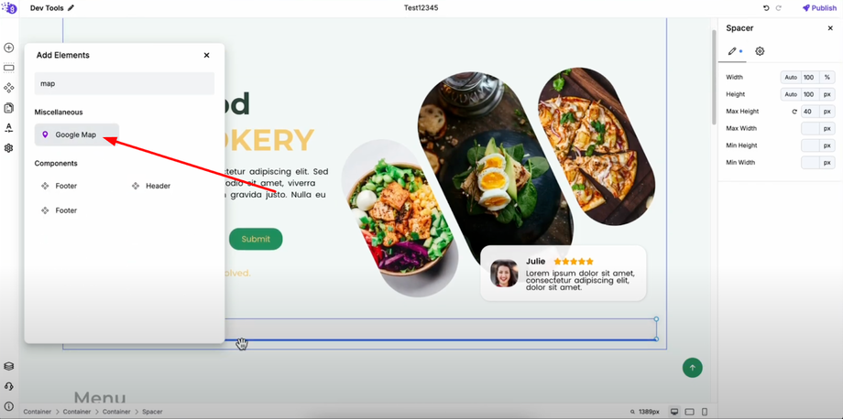Add the Google Map element
Screen dimensions: 843x419
point(77,134)
